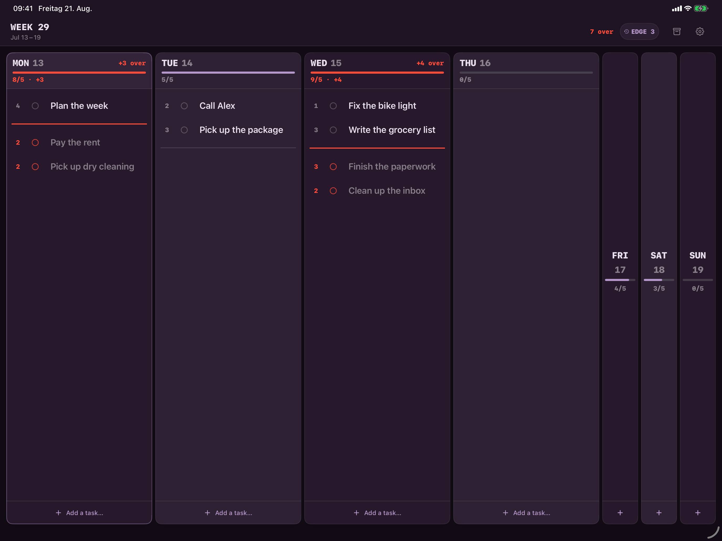722x541 pixels.
Task: Open the settings gear icon
Action: pos(700,32)
